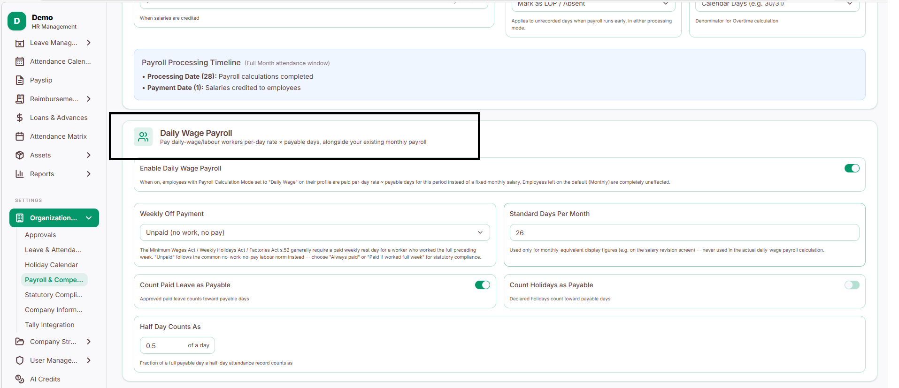
Task: Click the Organization building icon
Action: coord(20,218)
